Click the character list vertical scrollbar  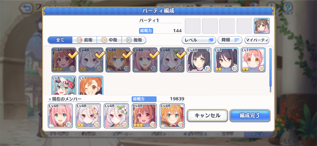(x=271, y=70)
